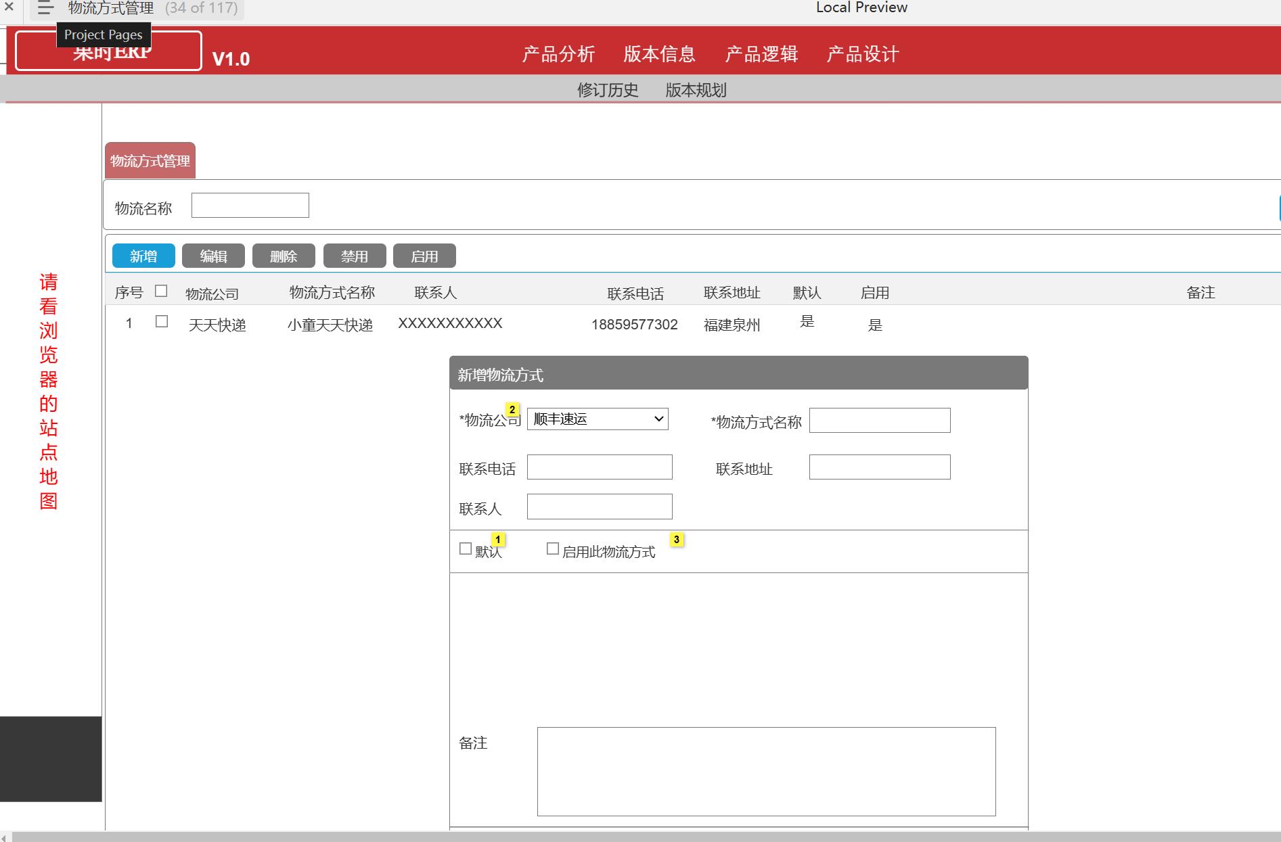1281x842 pixels.
Task: Click the 联系地址 input field
Action: pyautogui.click(x=880, y=467)
